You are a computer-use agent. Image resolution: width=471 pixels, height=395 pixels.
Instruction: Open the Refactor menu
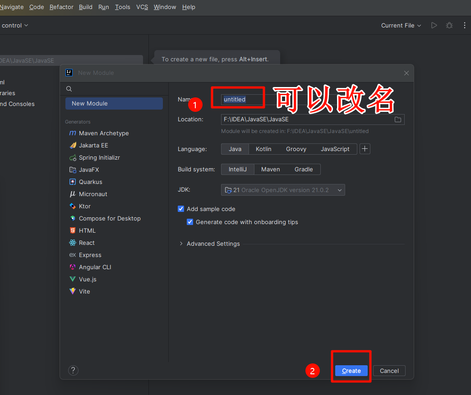point(61,7)
